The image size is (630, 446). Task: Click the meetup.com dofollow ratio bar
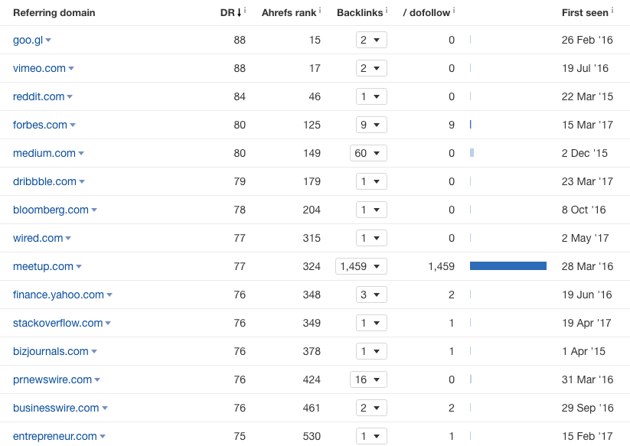[508, 265]
